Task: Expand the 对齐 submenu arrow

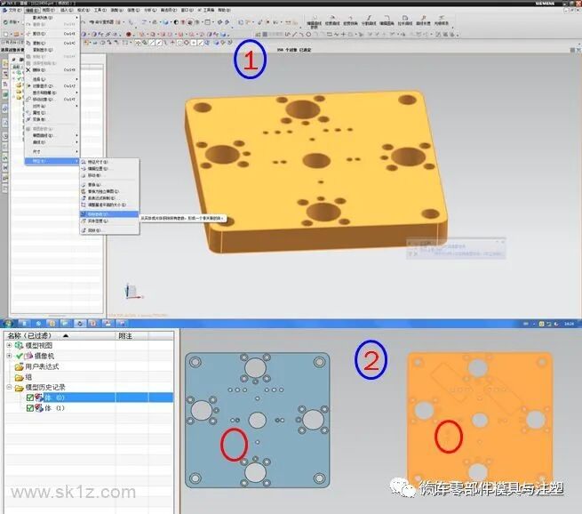Action: pyautogui.click(x=76, y=106)
